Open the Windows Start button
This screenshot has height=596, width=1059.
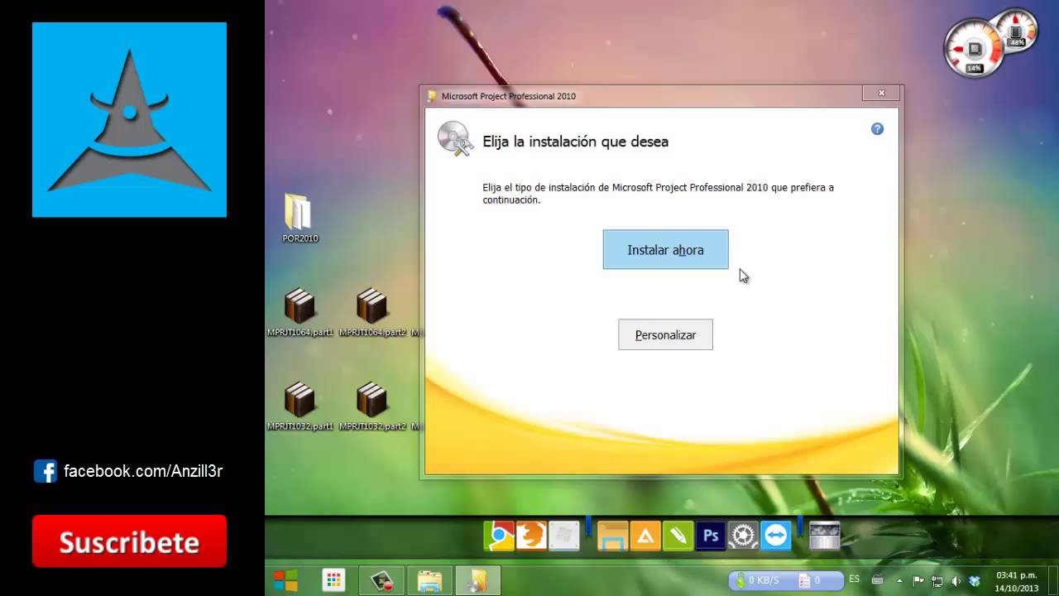click(285, 580)
